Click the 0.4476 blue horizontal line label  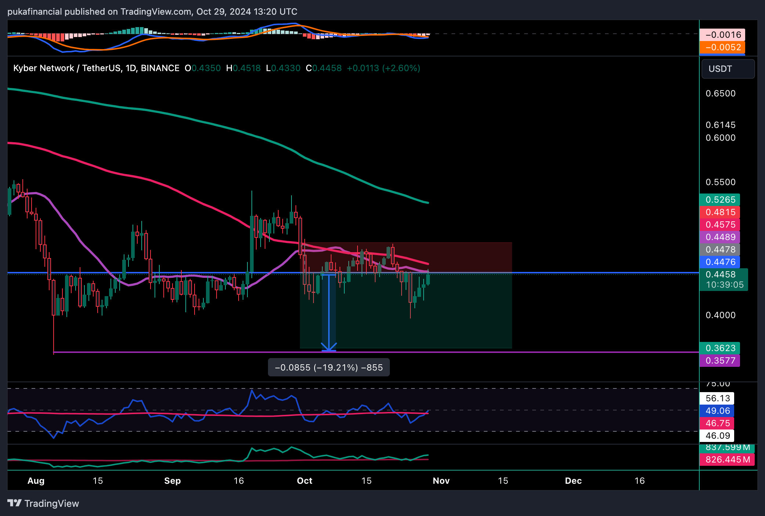[719, 262]
